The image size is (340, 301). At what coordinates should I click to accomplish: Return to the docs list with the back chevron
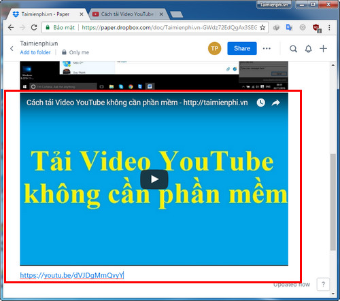click(x=12, y=48)
